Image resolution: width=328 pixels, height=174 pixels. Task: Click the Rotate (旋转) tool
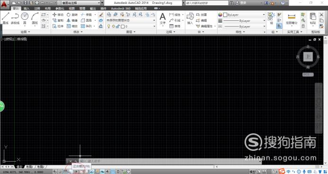72,15
